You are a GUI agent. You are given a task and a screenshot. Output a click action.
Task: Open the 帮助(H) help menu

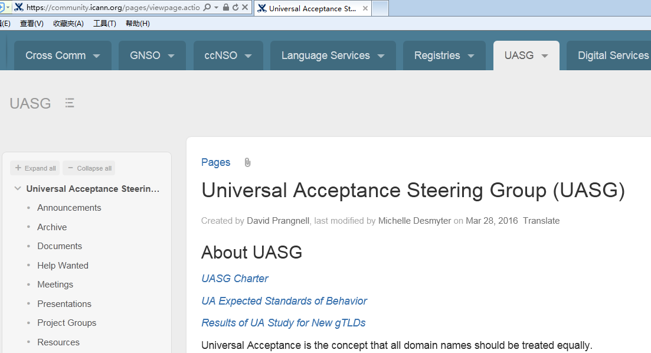pyautogui.click(x=138, y=24)
